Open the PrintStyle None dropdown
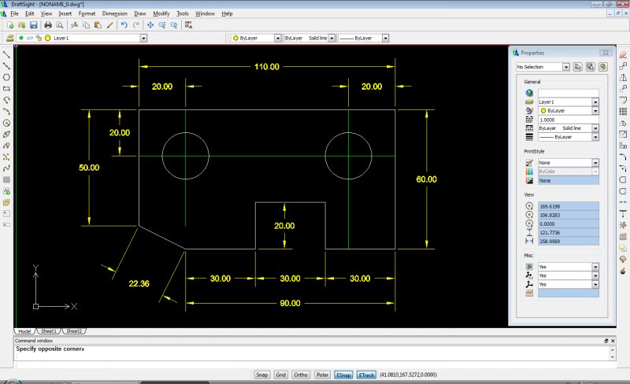 click(x=595, y=163)
